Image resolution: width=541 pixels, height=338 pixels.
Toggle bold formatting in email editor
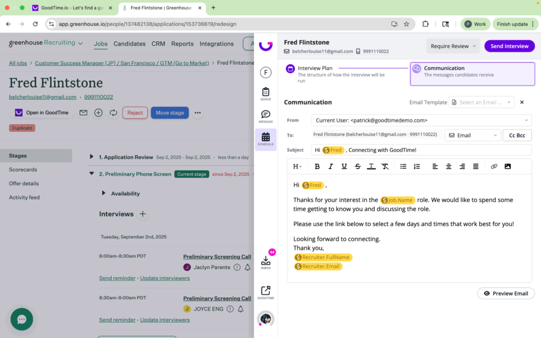317,166
